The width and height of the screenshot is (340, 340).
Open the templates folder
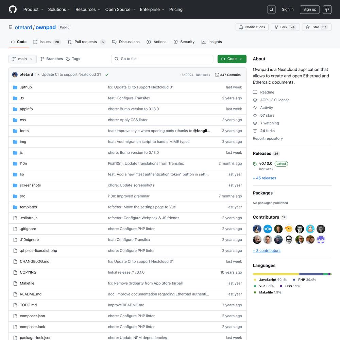[28, 207]
